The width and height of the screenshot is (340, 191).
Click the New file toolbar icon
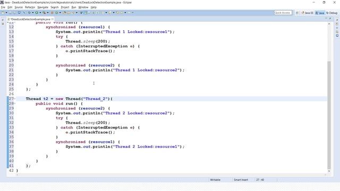pos(3,13)
